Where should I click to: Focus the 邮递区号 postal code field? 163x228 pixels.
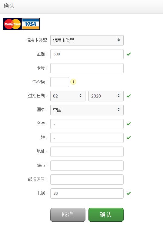pos(87,180)
